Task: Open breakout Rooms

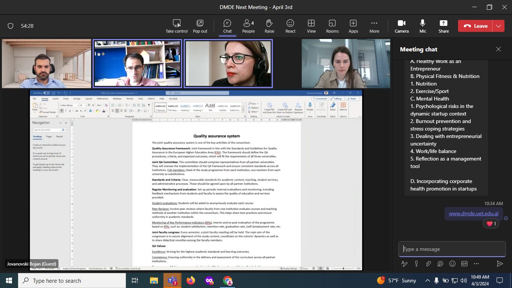Action: pyautogui.click(x=332, y=26)
